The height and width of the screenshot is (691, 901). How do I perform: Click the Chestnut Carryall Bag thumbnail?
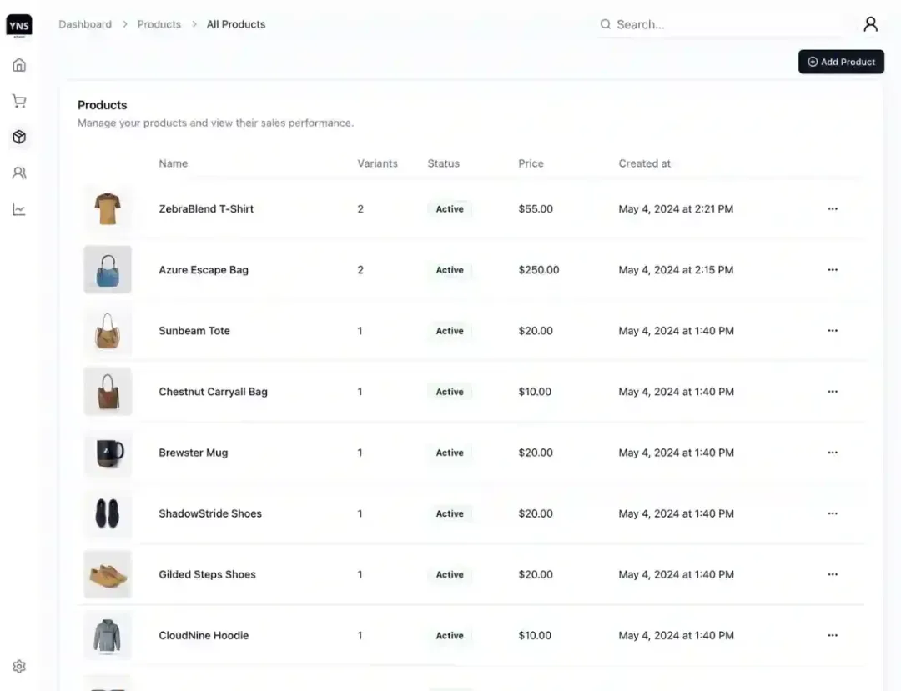point(108,392)
